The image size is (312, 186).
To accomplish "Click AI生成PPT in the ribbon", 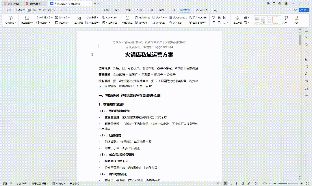I will [x=92, y=23].
